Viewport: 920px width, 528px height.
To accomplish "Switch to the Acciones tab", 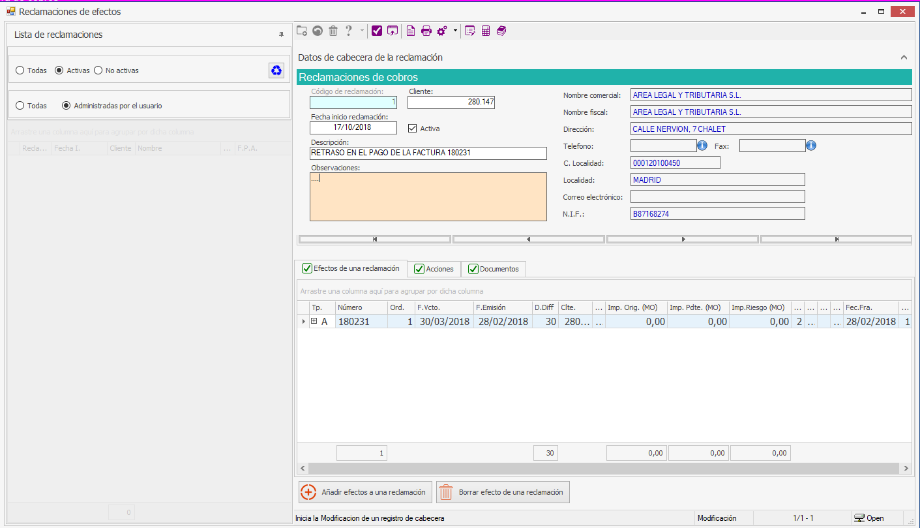I will [434, 269].
